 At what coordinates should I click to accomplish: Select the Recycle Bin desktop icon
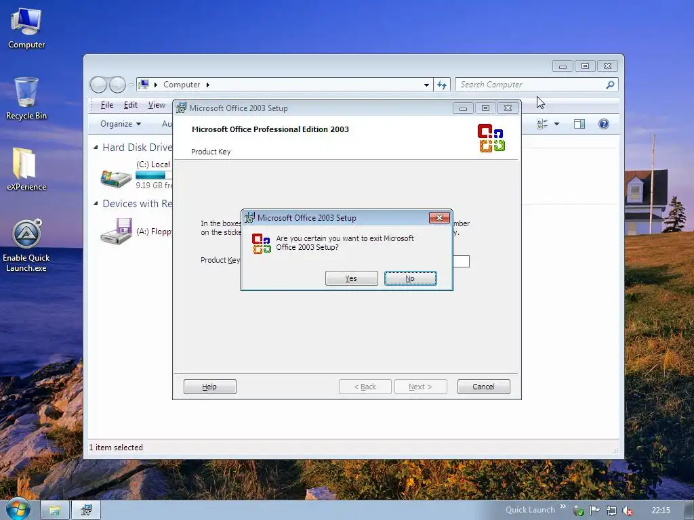pyautogui.click(x=26, y=99)
